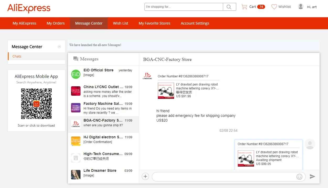
Task: Click the 'emergency fee' message text
Action: coord(196,116)
